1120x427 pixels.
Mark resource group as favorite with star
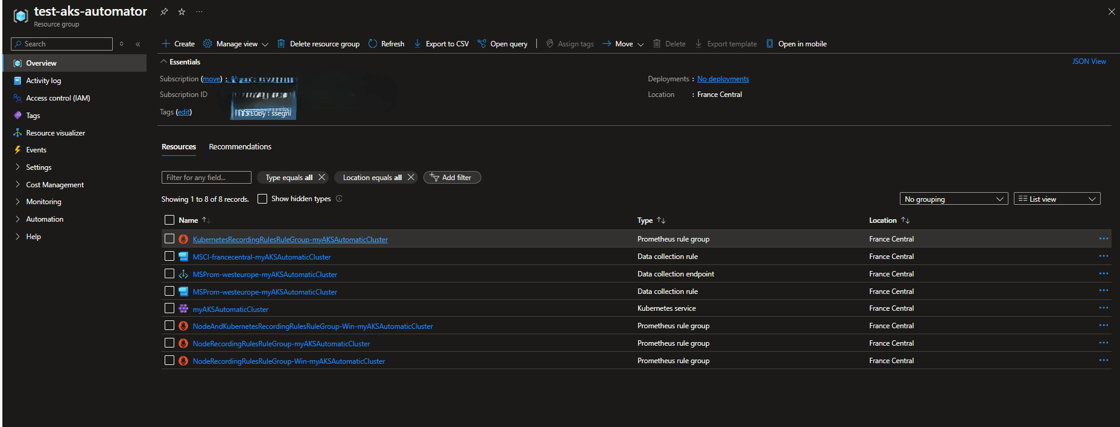(x=182, y=11)
